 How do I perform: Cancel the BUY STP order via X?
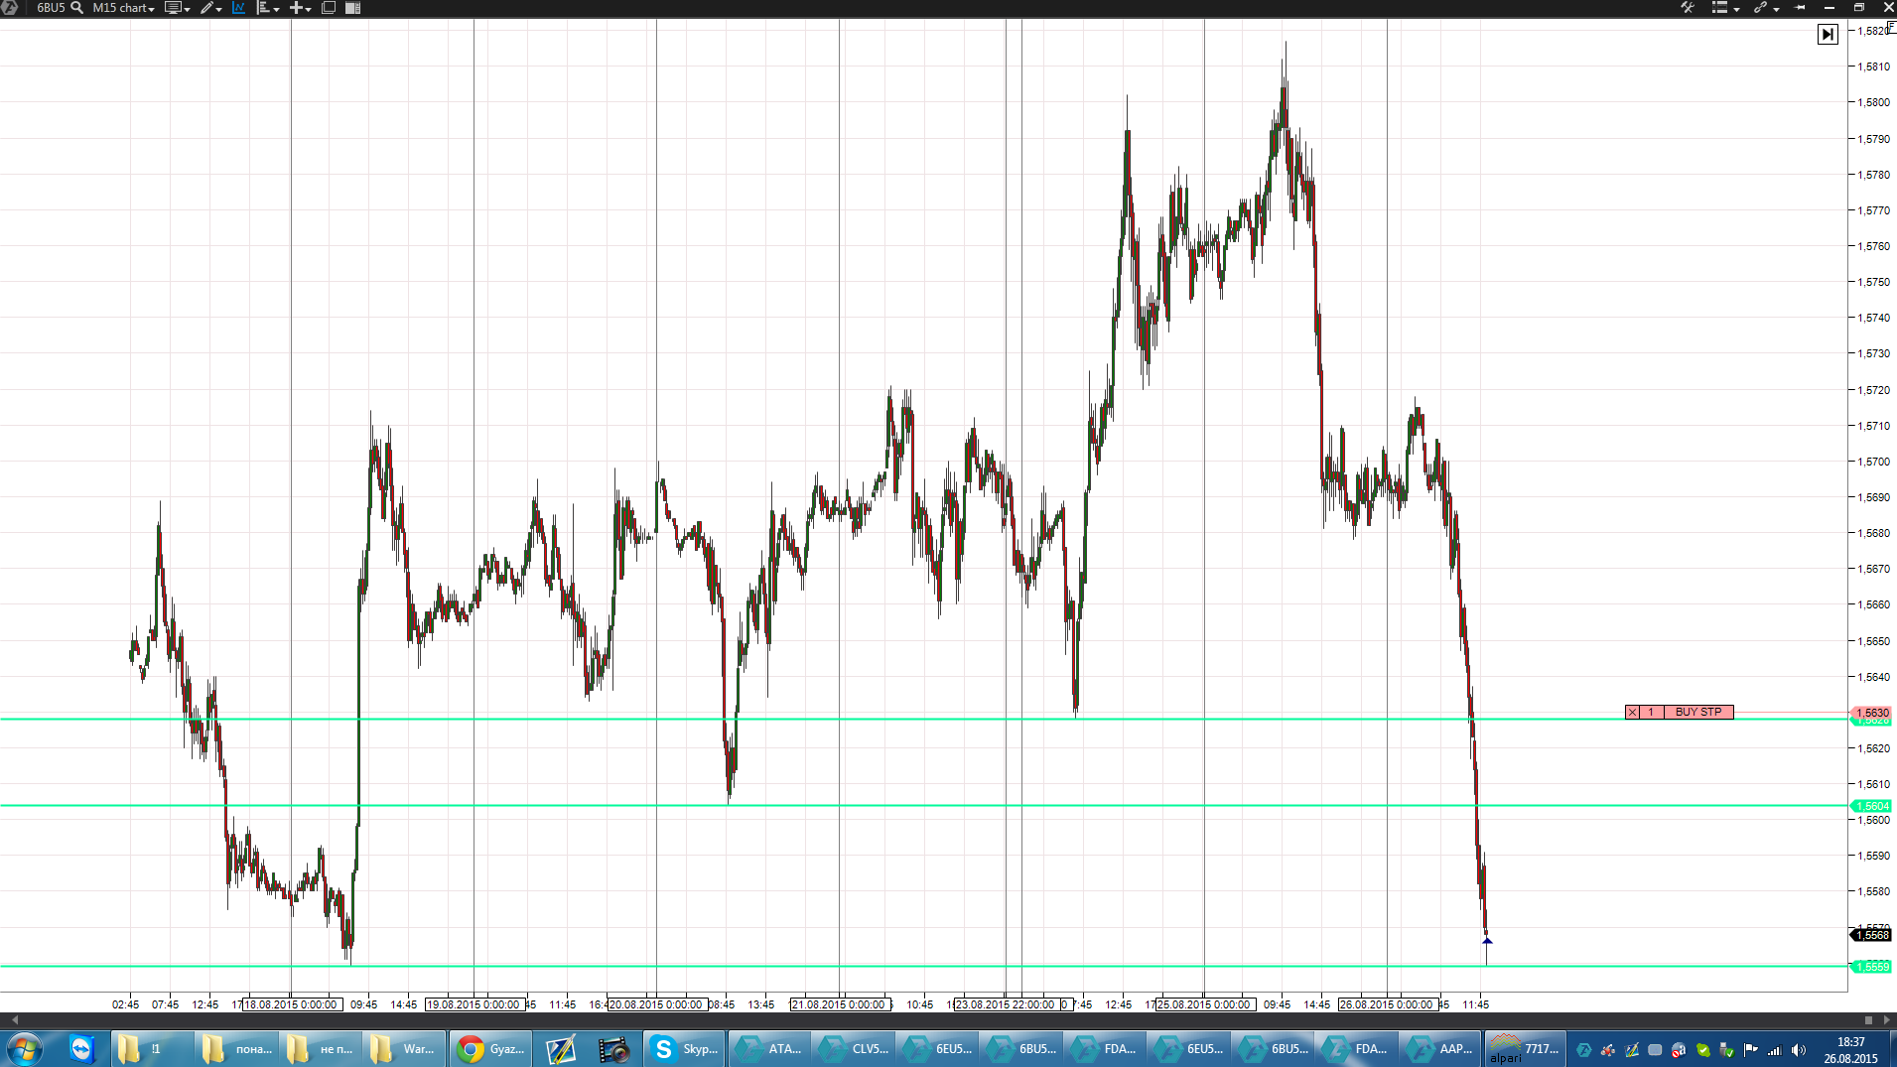[x=1632, y=713]
